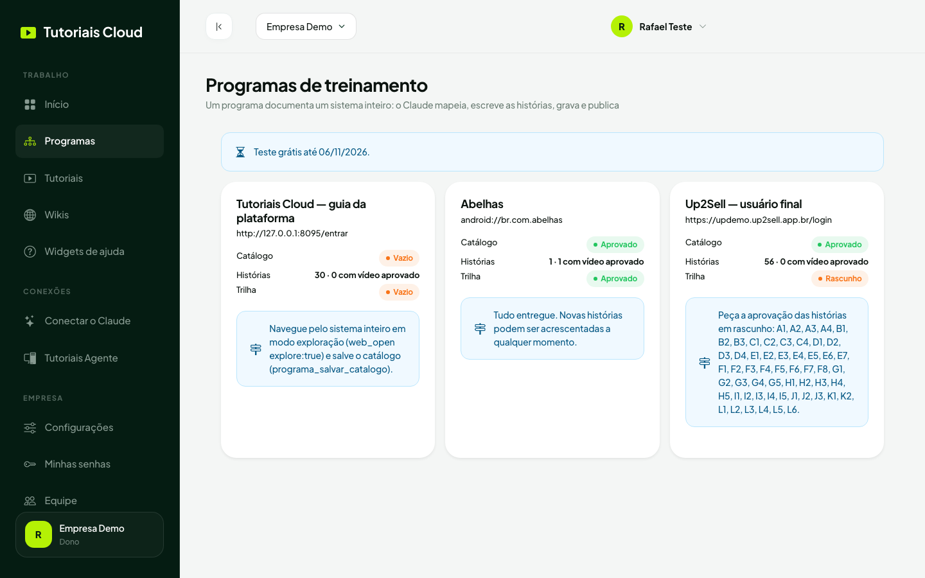925x578 pixels.
Task: Click the Minhas senhas key icon
Action: point(30,464)
